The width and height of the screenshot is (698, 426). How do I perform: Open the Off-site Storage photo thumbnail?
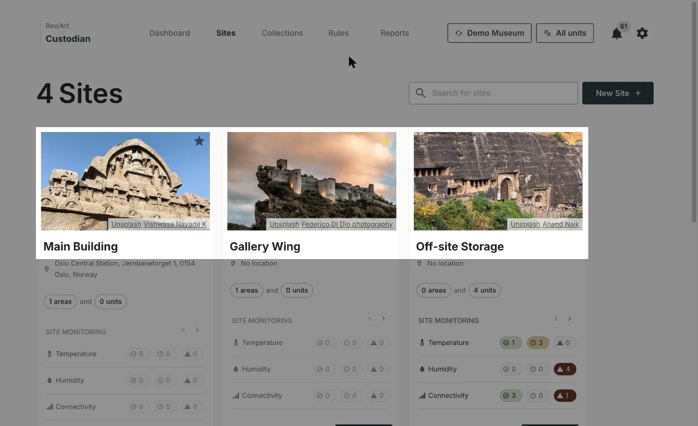pyautogui.click(x=498, y=181)
